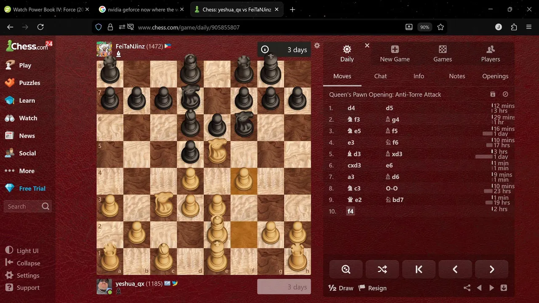Select move cxd3 in move list

pyautogui.click(x=354, y=165)
